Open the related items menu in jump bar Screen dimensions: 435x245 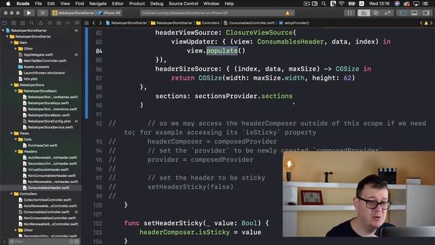point(86,23)
